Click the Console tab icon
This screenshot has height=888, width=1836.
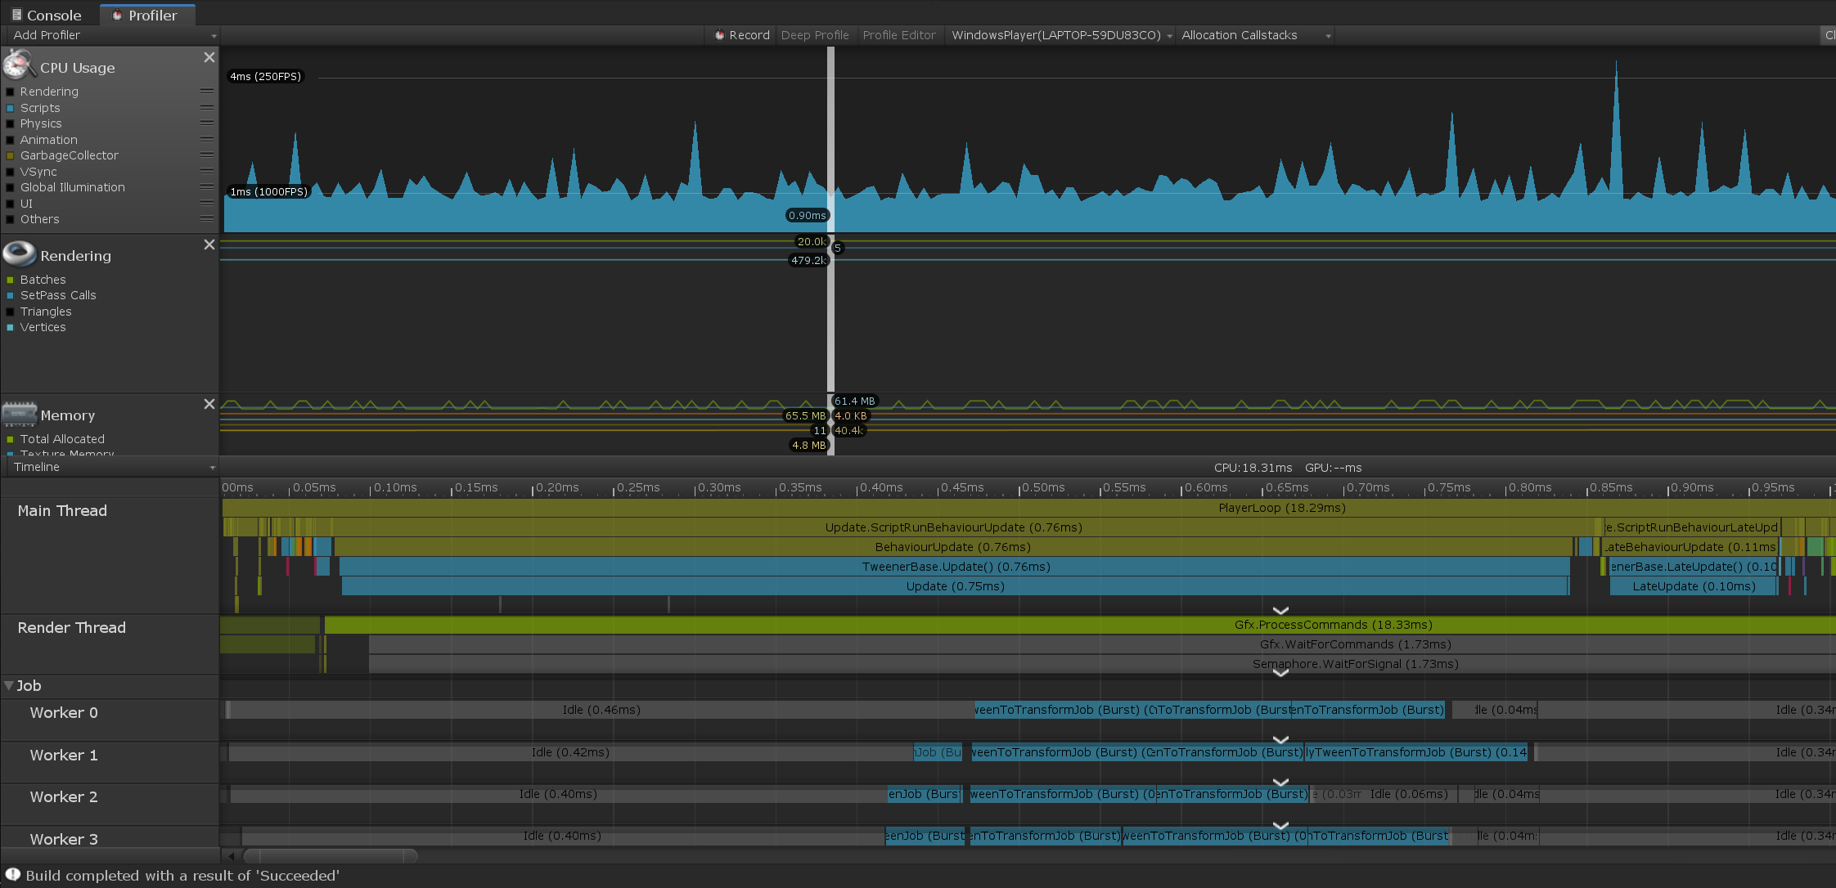pos(16,15)
